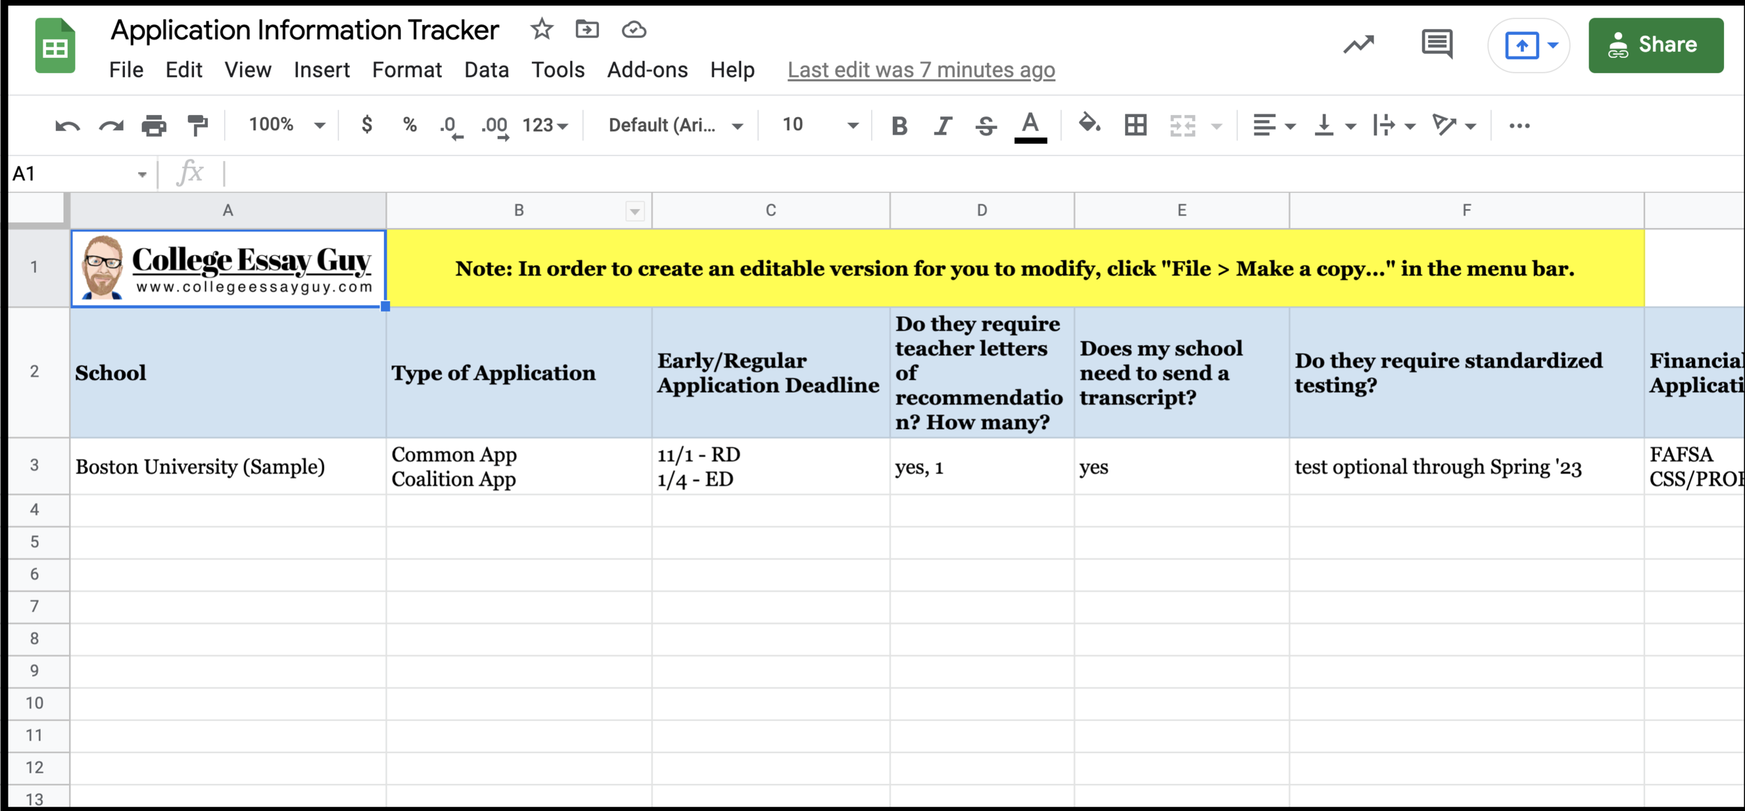1745x811 pixels.
Task: Toggle bold formatting
Action: click(x=899, y=126)
